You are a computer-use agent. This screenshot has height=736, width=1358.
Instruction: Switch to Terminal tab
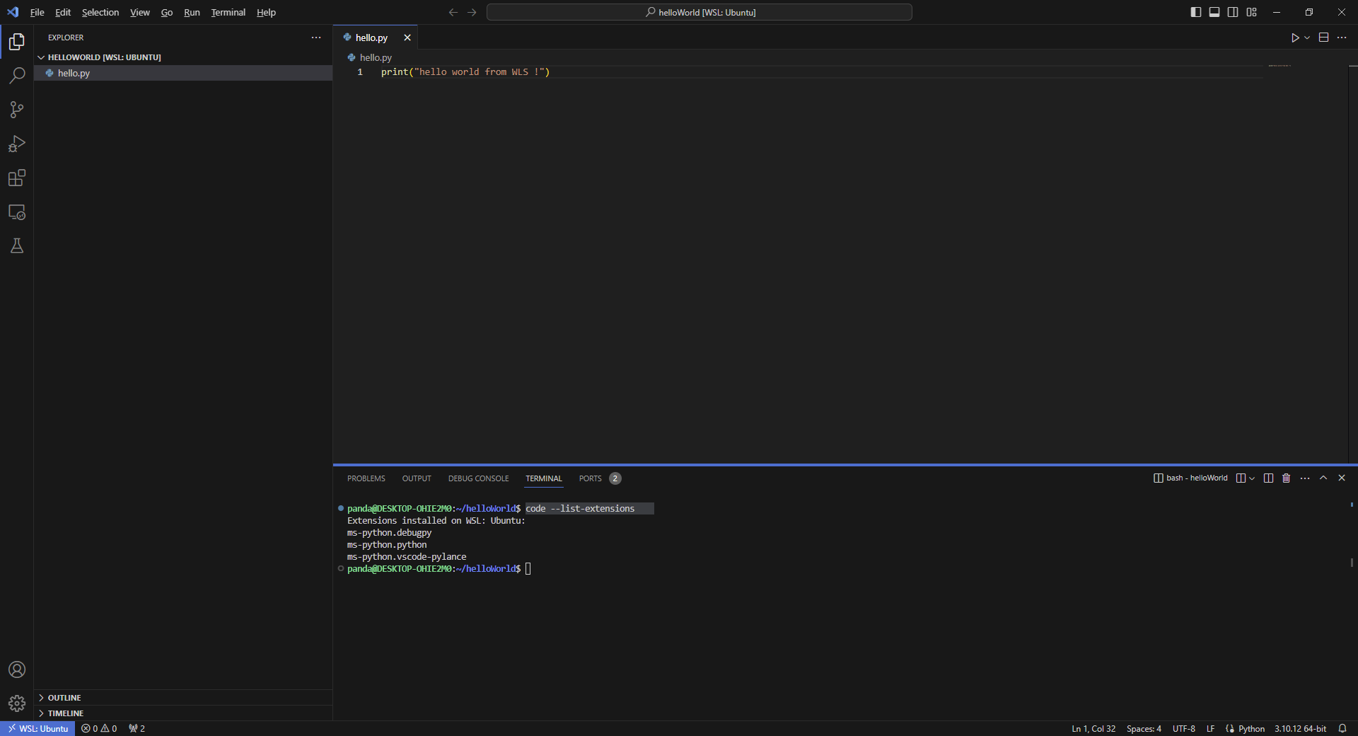point(544,479)
